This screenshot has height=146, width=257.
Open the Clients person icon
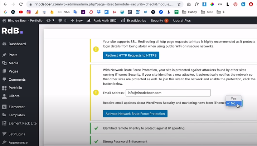(x=4, y=96)
